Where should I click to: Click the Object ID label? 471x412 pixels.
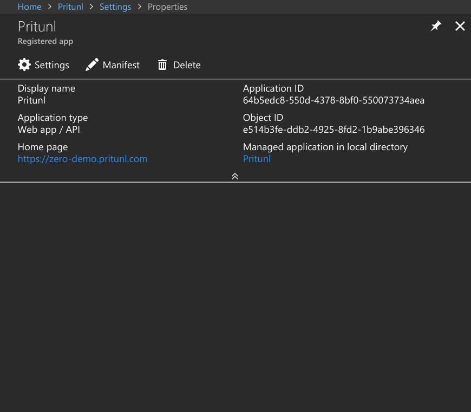(x=263, y=118)
